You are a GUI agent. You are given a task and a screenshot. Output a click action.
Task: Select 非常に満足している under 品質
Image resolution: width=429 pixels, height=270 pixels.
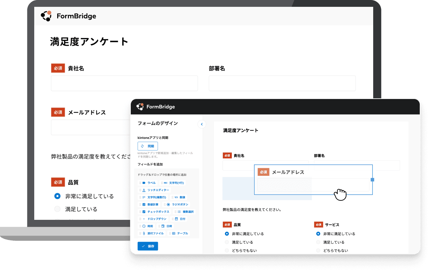(x=226, y=234)
